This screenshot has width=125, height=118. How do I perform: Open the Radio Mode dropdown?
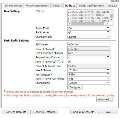point(89,32)
